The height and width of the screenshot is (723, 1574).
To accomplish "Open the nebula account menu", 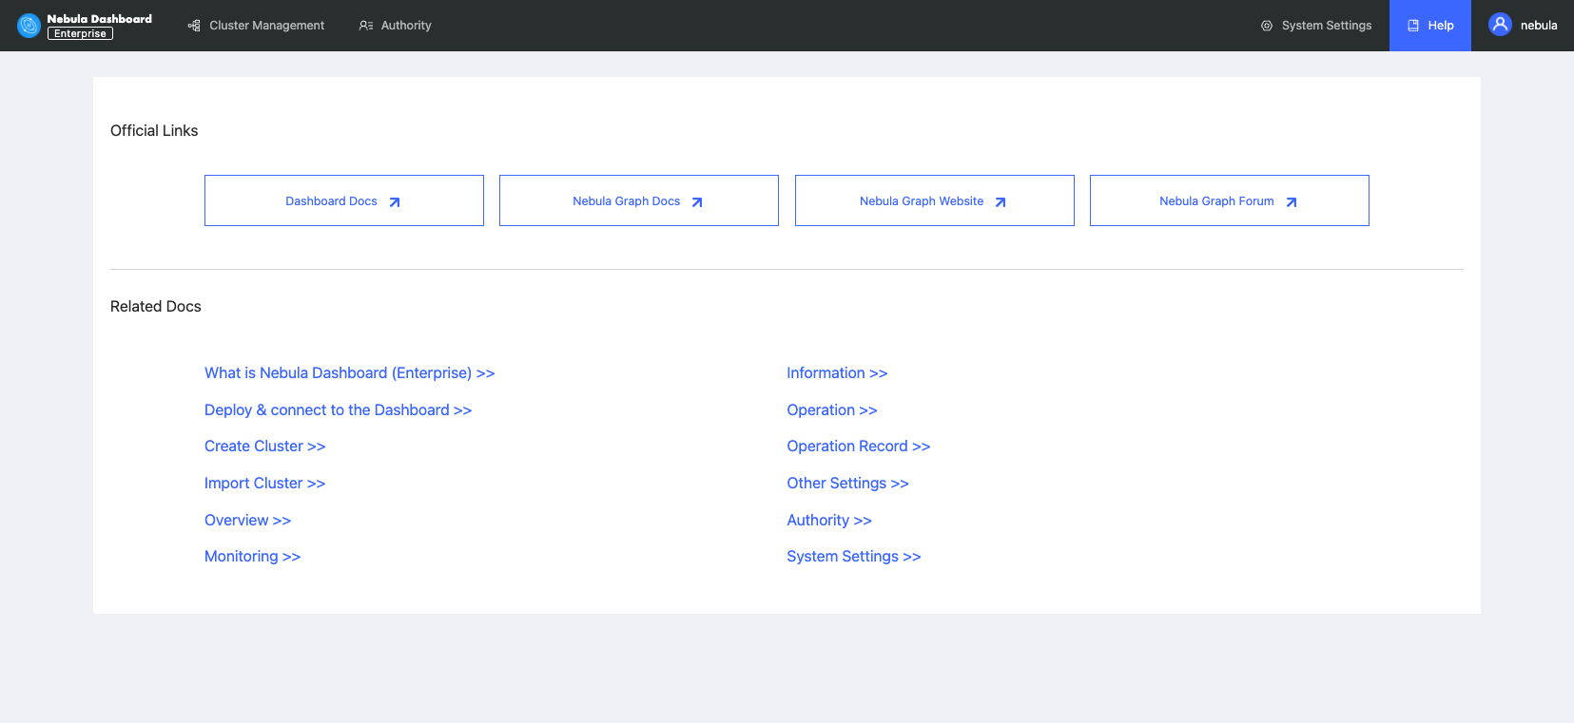I will pyautogui.click(x=1538, y=26).
